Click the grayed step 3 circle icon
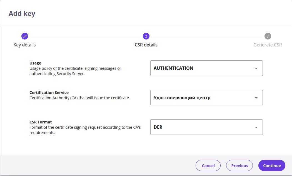 [x=268, y=36]
